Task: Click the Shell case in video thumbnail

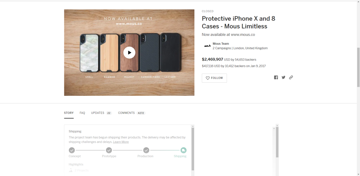Action: [x=89, y=53]
